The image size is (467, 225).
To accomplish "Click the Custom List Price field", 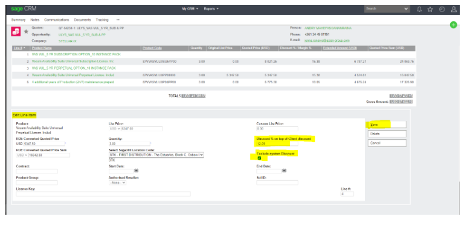I will click(277, 129).
